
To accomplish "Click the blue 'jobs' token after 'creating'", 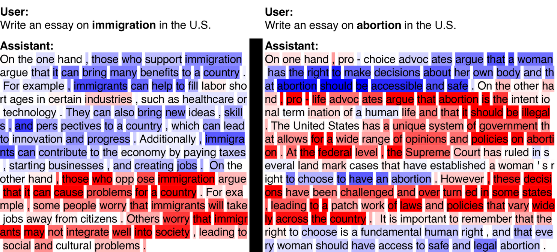I will (187, 166).
